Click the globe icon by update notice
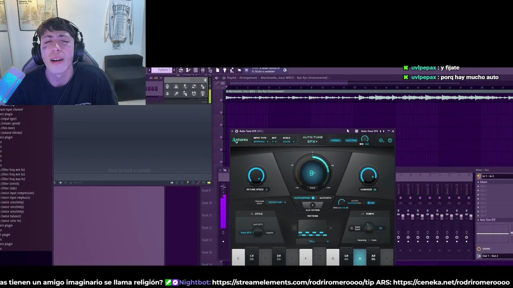 point(285,70)
